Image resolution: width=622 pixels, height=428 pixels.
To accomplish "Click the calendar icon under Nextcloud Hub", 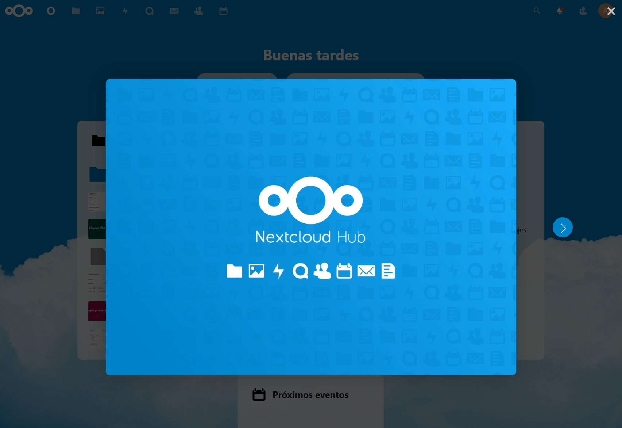I will coord(344,271).
